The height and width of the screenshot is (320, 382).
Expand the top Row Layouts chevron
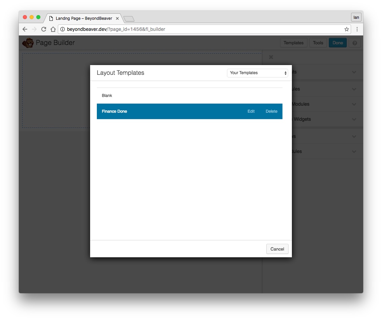coord(354,72)
